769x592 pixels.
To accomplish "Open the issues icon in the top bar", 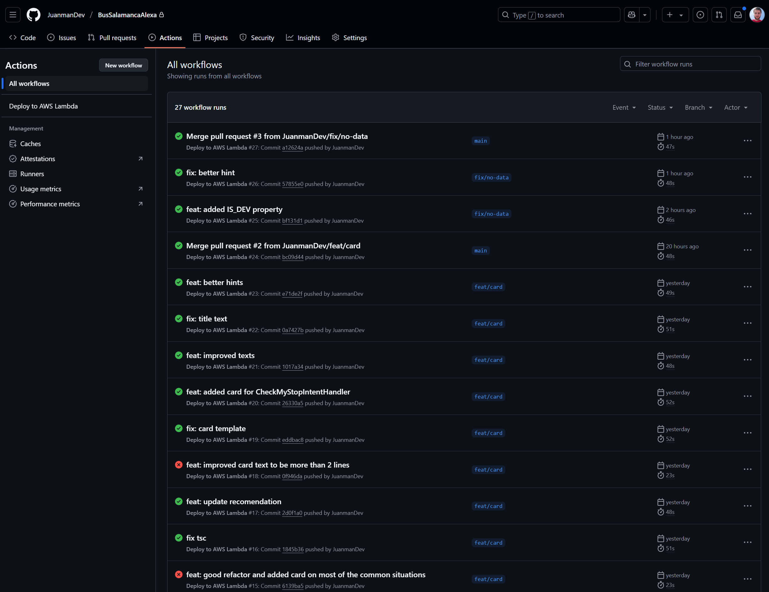I will (700, 15).
